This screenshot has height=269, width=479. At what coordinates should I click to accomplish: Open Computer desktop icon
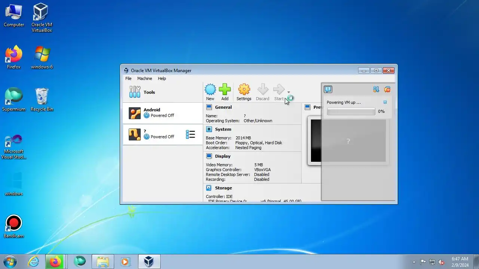tap(14, 16)
